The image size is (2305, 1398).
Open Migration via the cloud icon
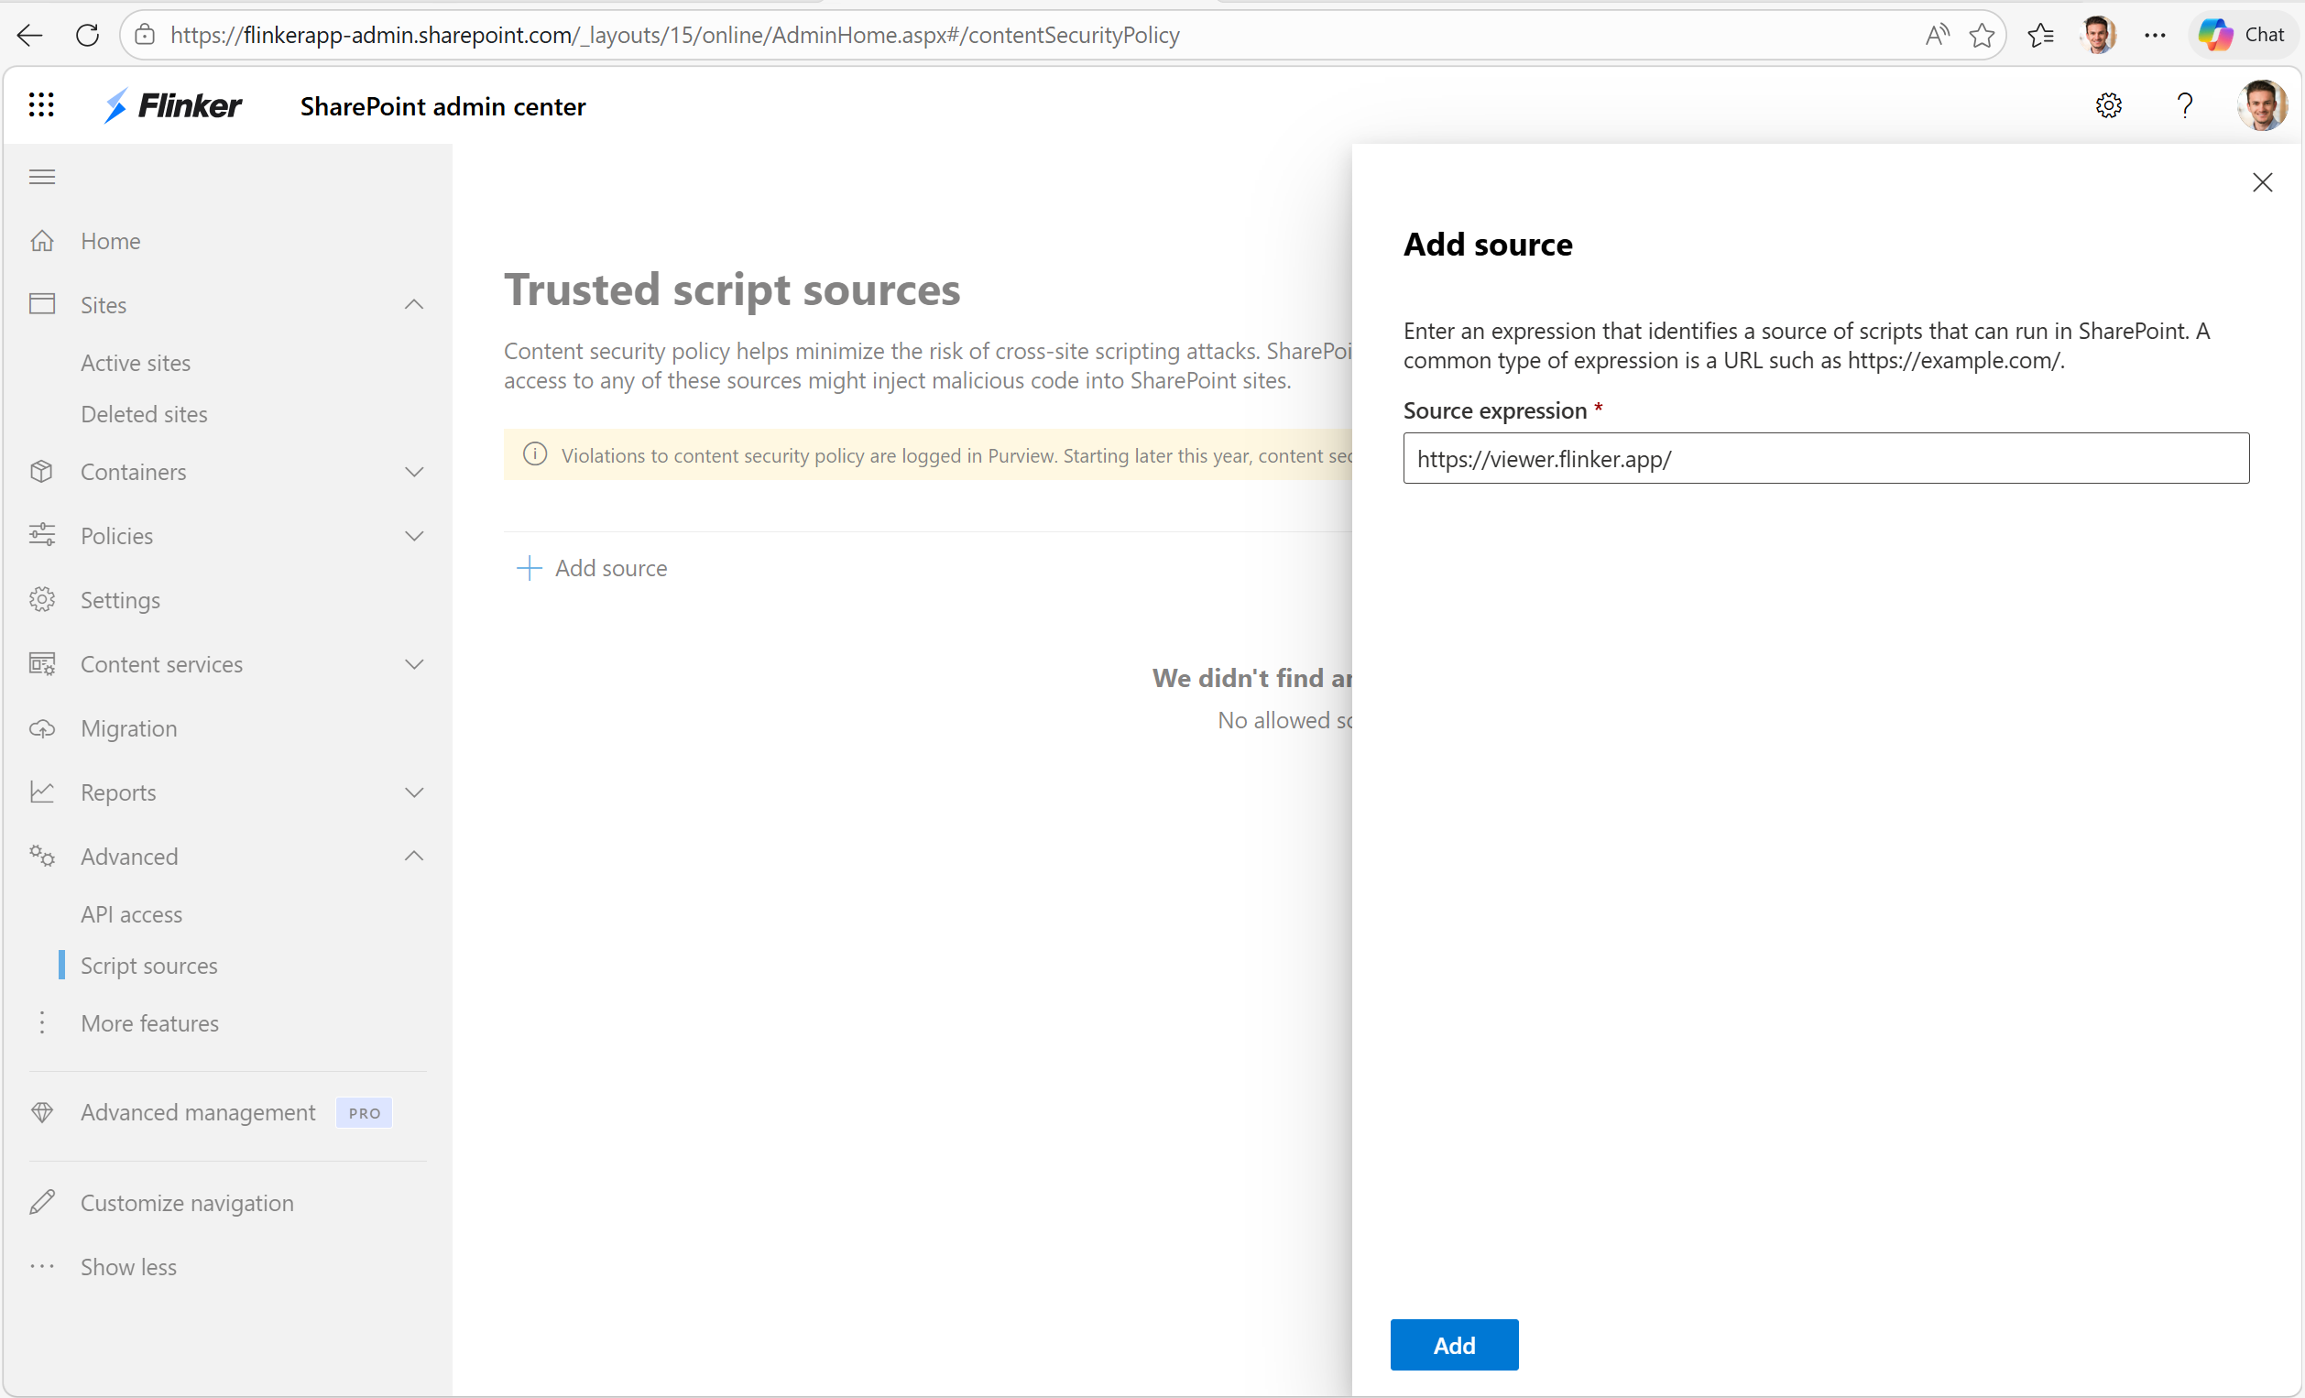(x=128, y=728)
